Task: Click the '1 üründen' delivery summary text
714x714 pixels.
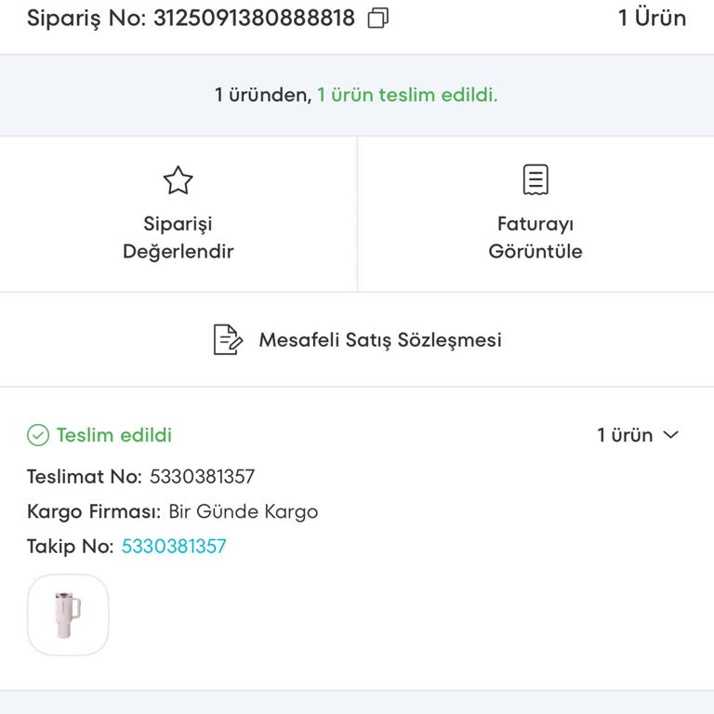Action: [x=262, y=95]
